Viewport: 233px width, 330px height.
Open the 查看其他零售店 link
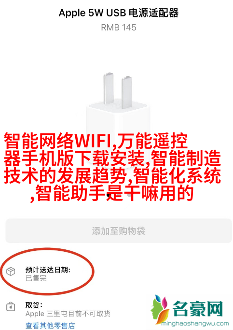click(x=50, y=325)
